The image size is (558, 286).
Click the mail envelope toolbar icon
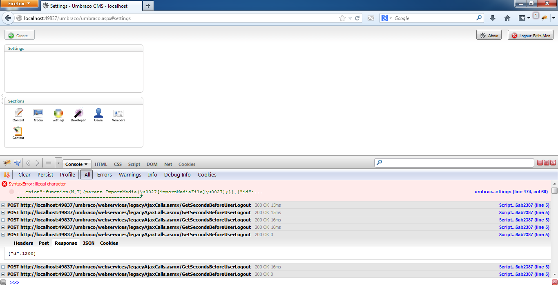[x=371, y=18]
